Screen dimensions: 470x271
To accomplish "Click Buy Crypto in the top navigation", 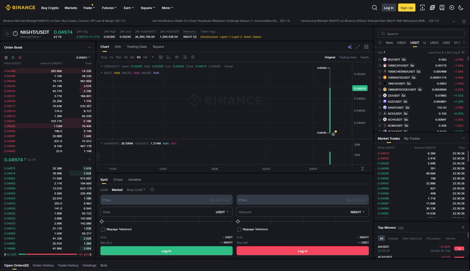I will point(50,8).
